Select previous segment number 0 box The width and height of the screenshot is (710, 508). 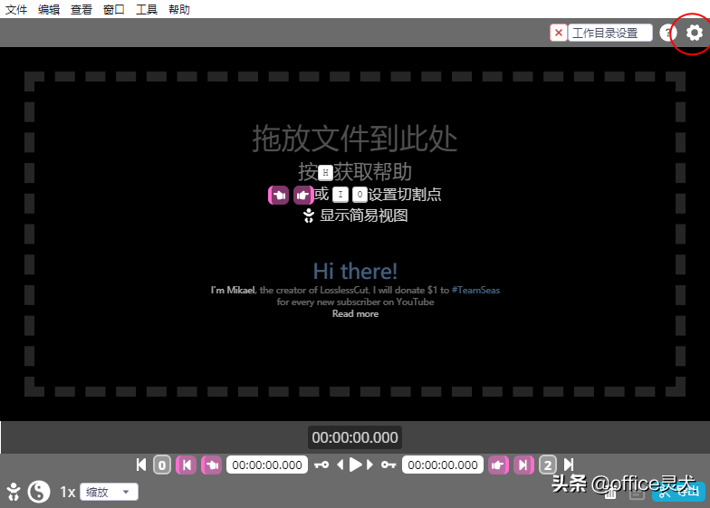point(161,465)
